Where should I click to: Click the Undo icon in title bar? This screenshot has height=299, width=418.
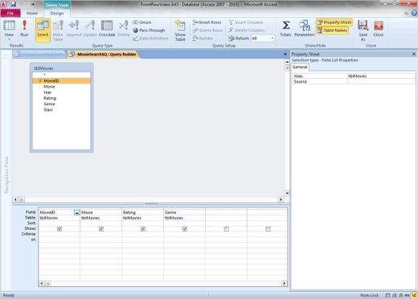[21, 4]
